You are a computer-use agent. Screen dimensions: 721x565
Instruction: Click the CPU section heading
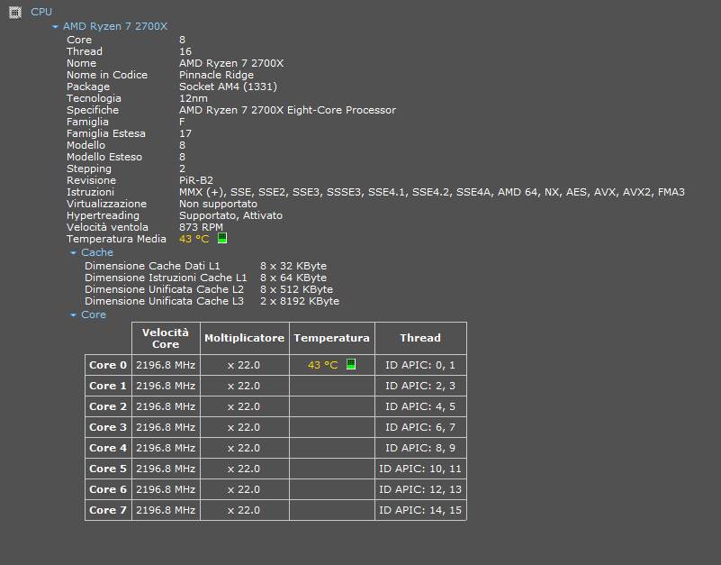click(41, 12)
